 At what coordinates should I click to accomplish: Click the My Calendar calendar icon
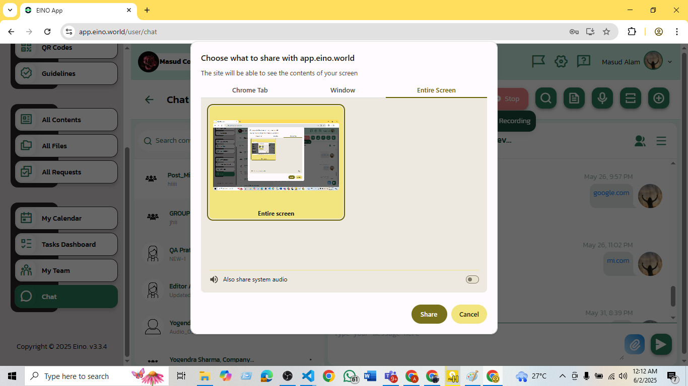(27, 218)
